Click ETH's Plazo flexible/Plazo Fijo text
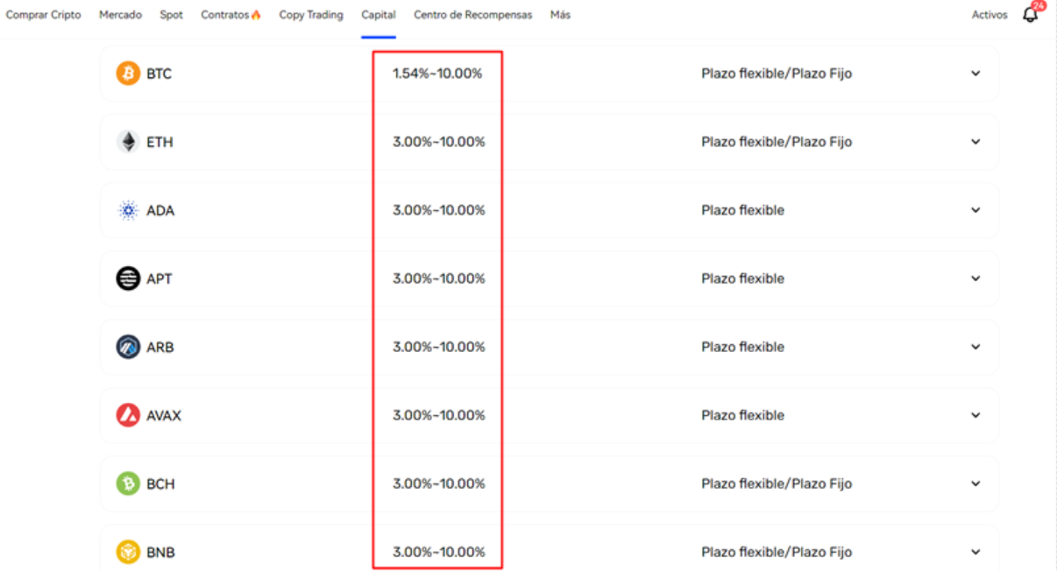This screenshot has width=1057, height=571. click(777, 142)
